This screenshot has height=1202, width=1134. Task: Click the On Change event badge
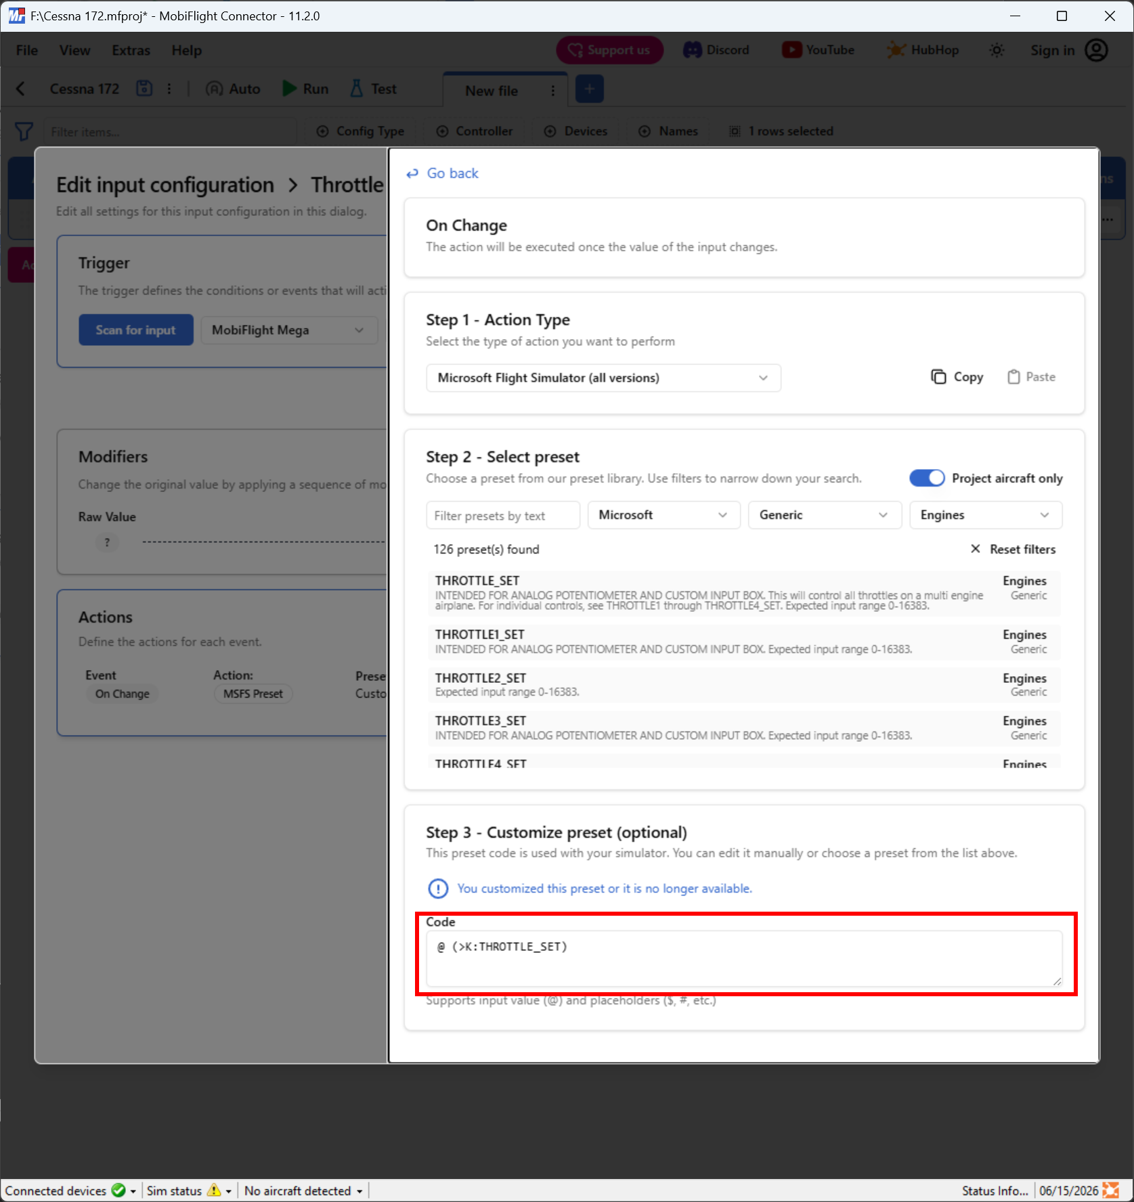[x=123, y=694]
